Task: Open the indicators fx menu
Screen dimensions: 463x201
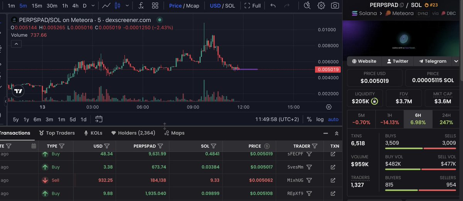Action: point(141,6)
